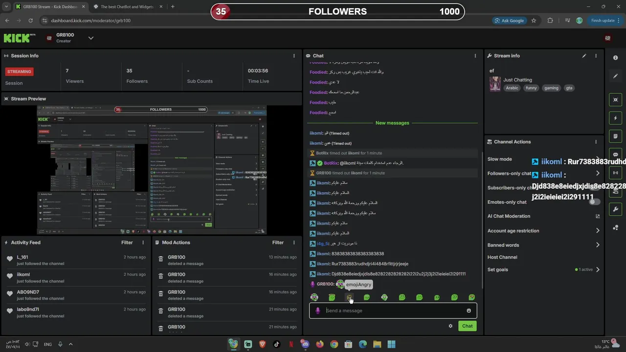Screen dimensions: 626x352
Task: Open Stream info kebab menu
Action: (x=596, y=56)
